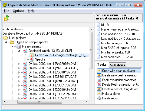Screen dimensions: 145x111
Task: Click the User projects folder icon
Action: pos(6,38)
